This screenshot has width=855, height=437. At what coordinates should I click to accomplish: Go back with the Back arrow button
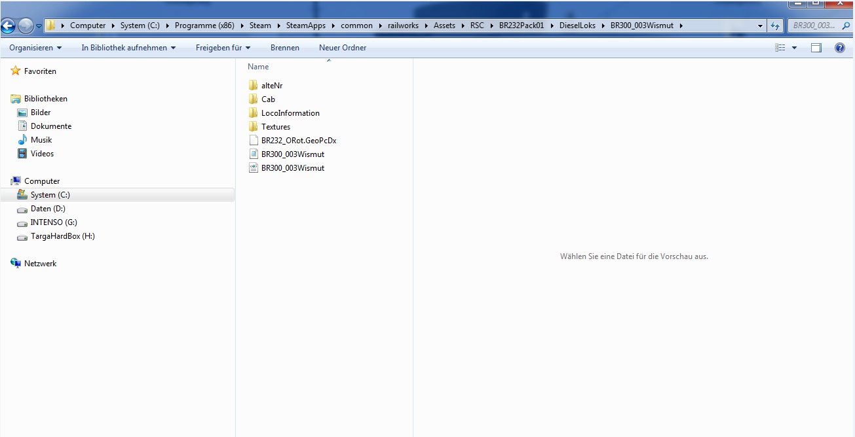point(7,26)
